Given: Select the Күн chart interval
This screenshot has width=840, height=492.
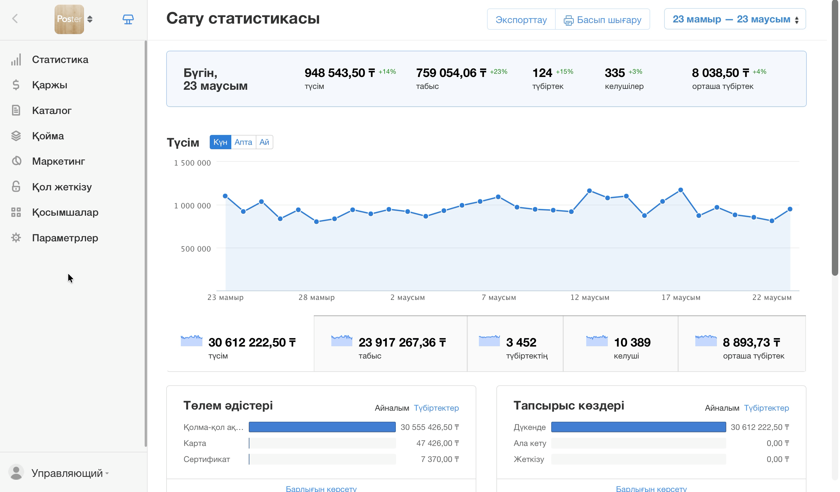Looking at the screenshot, I should 220,142.
